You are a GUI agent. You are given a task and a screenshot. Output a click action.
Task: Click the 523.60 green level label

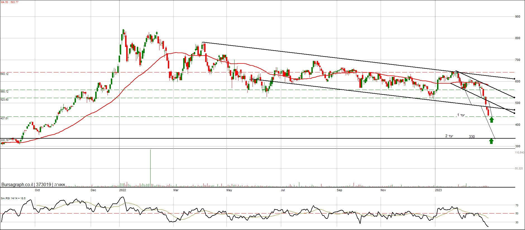(x=4, y=100)
